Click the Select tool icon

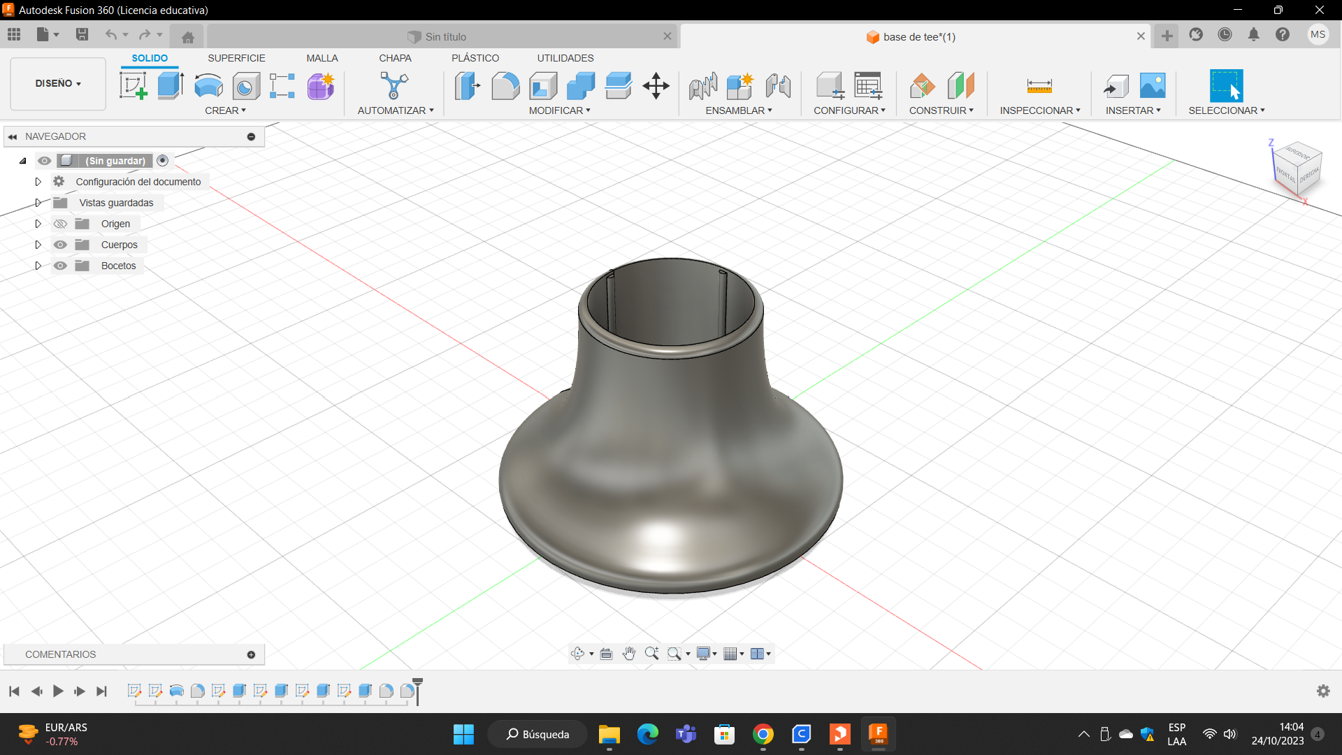coord(1226,86)
